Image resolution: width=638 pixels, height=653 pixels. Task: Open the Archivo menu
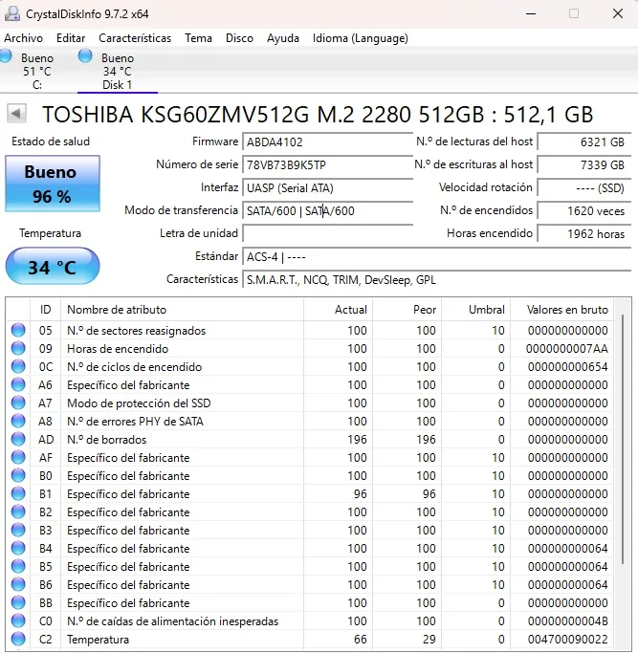23,38
